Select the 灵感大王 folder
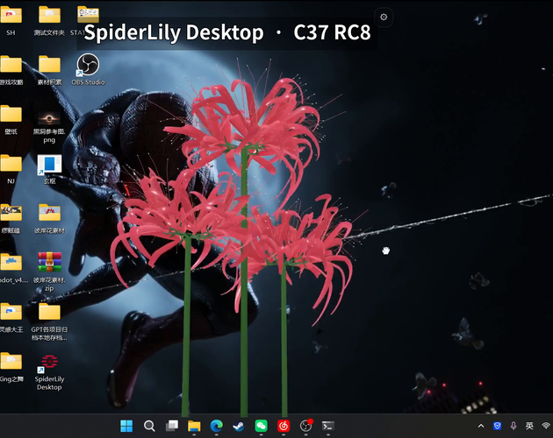 tap(11, 318)
